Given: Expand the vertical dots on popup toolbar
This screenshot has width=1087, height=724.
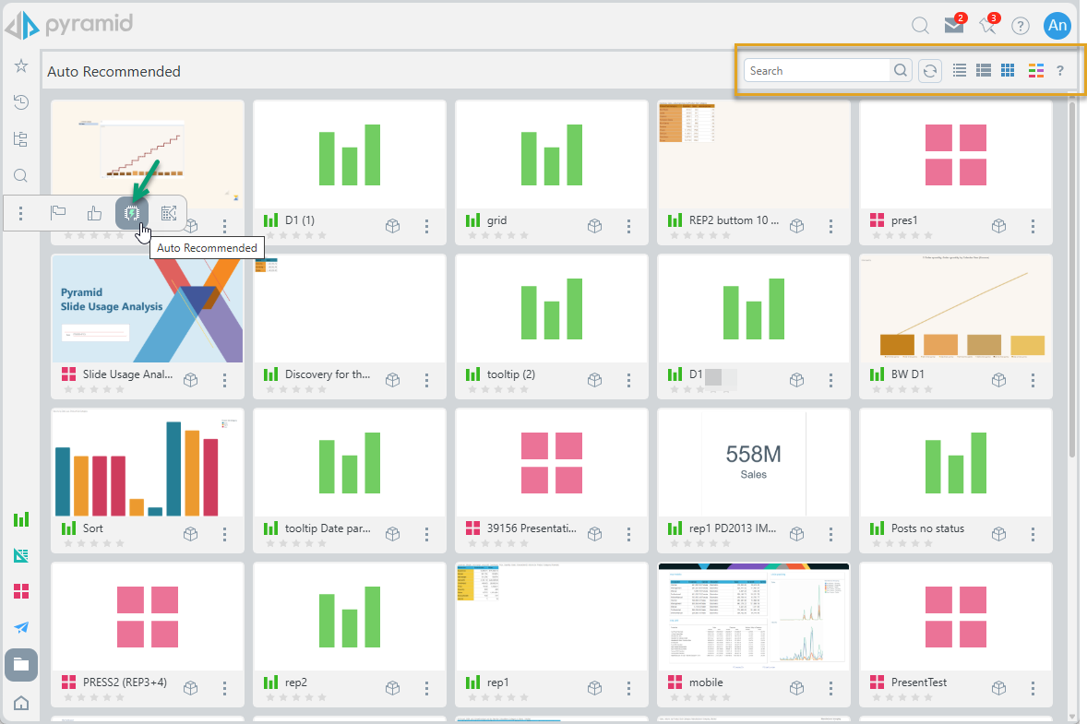Looking at the screenshot, I should pos(21,213).
